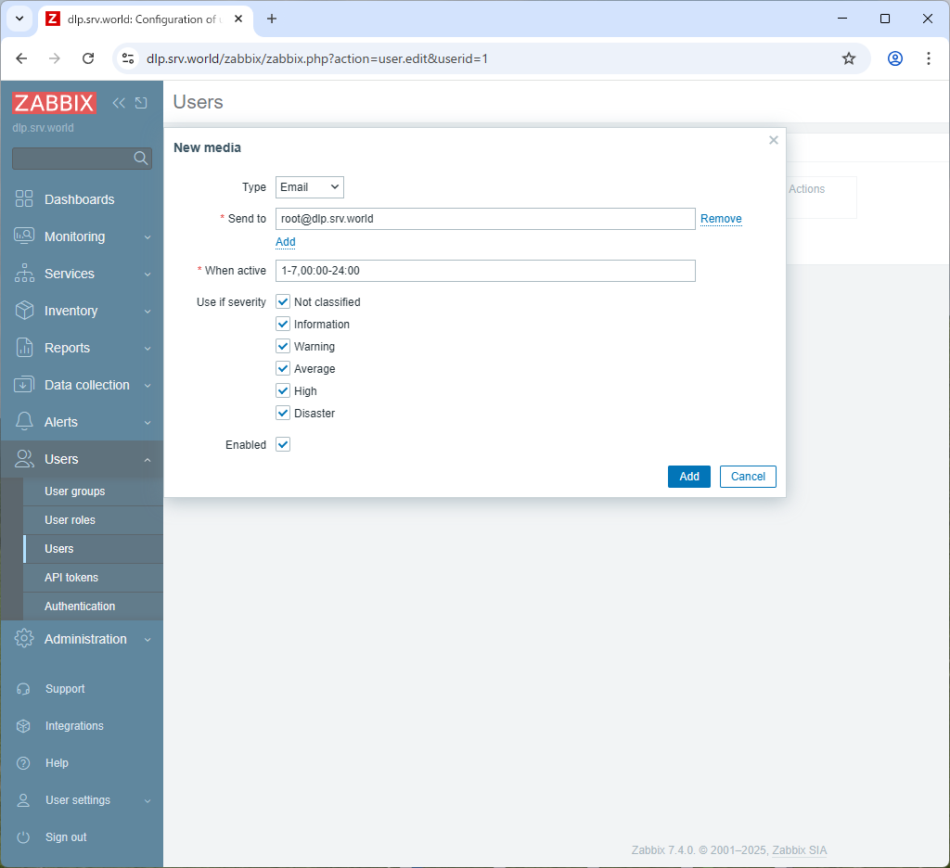
Task: Expand the Administration menu chevron
Action: click(x=148, y=639)
